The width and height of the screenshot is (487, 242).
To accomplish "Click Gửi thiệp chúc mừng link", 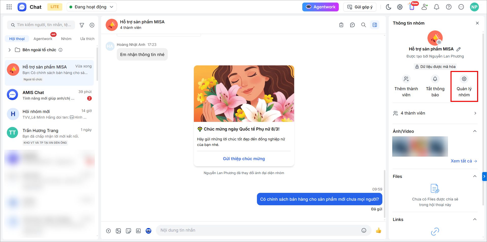I will pos(244,159).
